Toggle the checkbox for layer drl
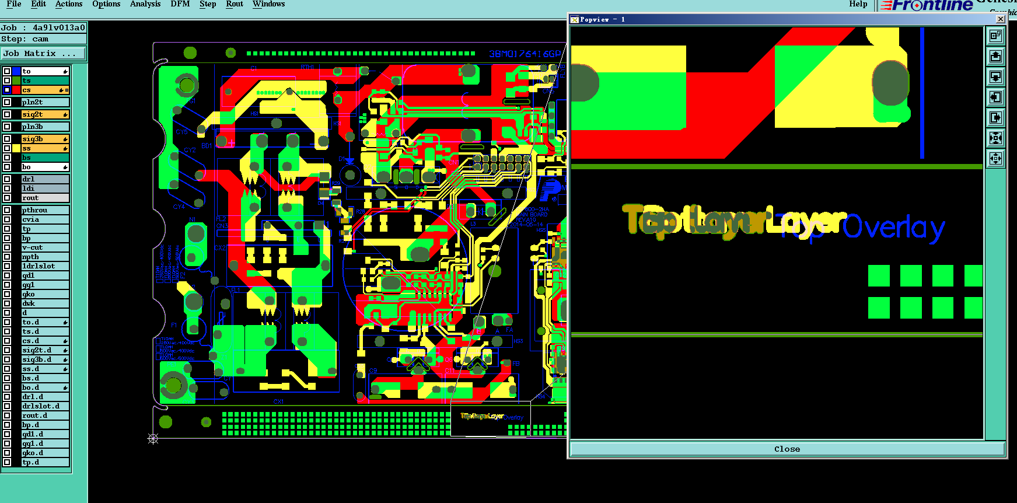The width and height of the screenshot is (1017, 503). click(x=7, y=179)
